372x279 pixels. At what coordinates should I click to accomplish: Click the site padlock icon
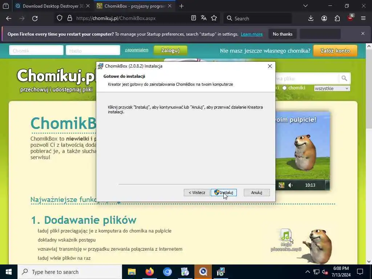tap(69, 18)
